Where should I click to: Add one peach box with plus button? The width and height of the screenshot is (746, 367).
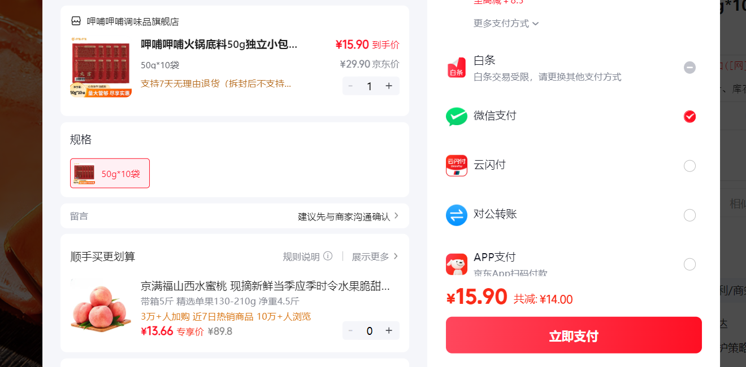[389, 330]
